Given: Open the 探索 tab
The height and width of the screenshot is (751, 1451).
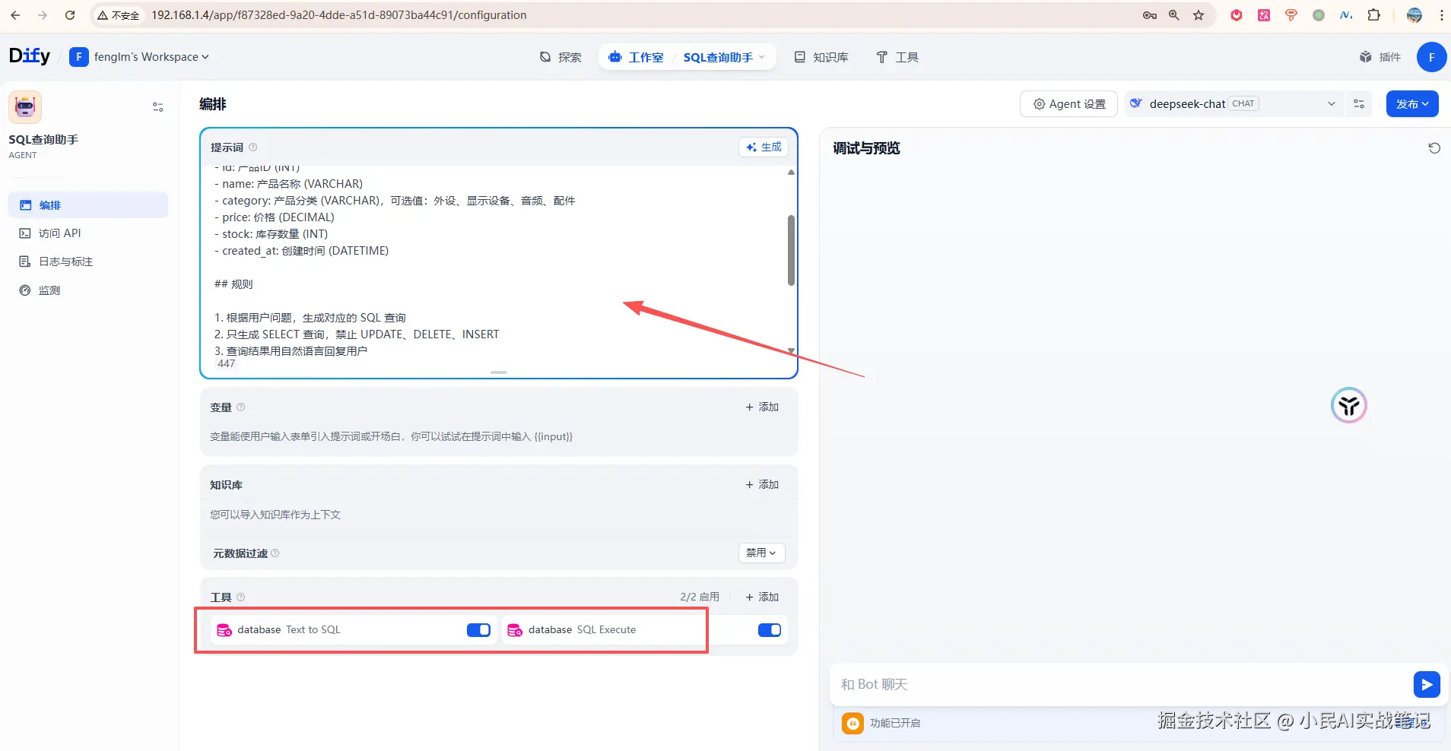Looking at the screenshot, I should click(x=560, y=57).
